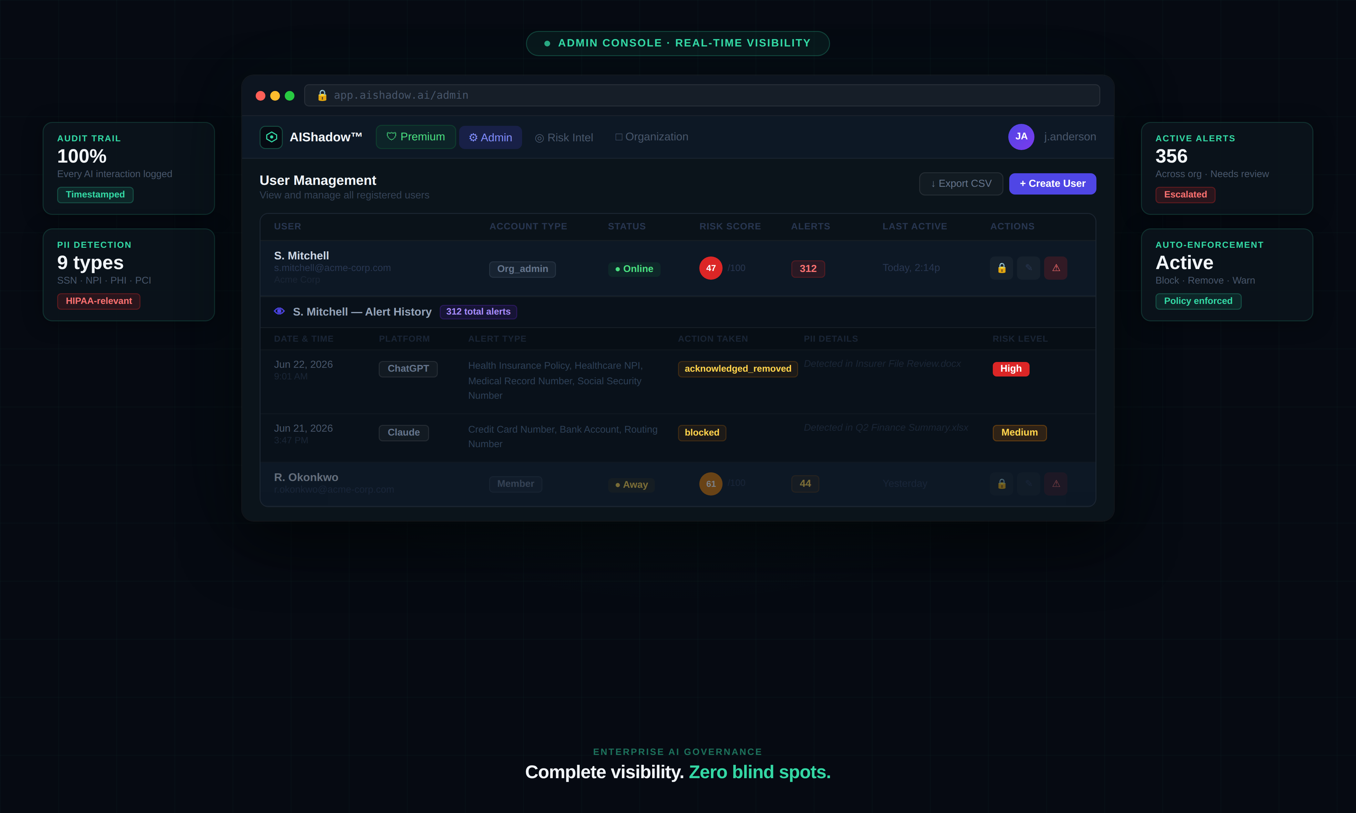
Task: Click 'Detected in Q2 Finance Summary.xlsx' detail
Action: coord(886,428)
